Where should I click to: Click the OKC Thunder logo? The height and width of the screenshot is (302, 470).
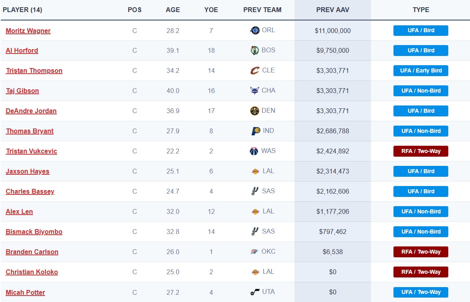click(x=254, y=252)
